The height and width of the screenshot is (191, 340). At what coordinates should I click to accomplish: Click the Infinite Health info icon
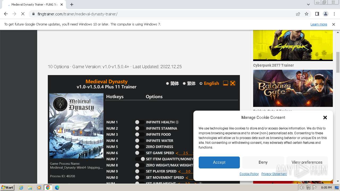click(177, 122)
